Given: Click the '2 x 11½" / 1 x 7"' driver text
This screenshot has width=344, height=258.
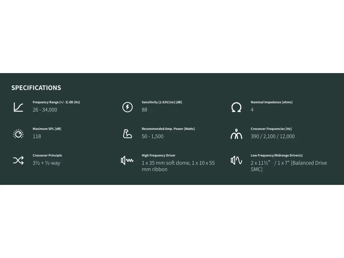Looking at the screenshot, I should (x=270, y=163).
